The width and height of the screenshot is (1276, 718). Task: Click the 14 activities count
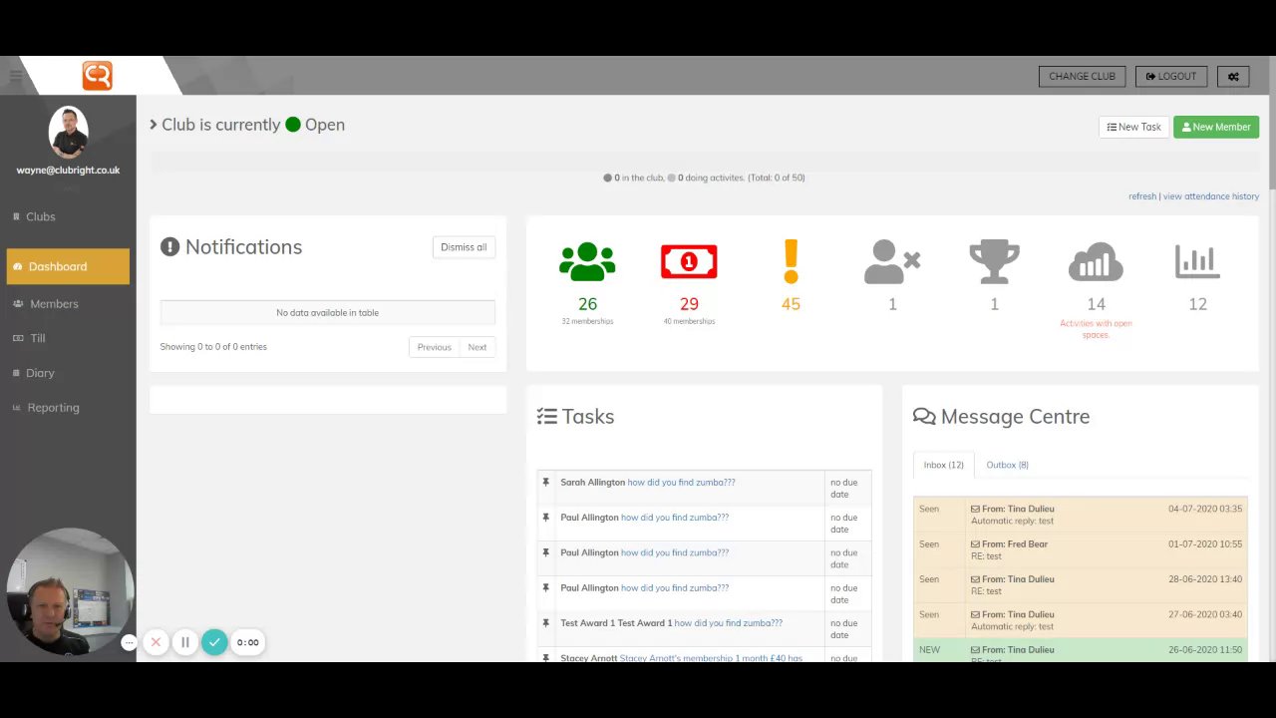pyautogui.click(x=1096, y=304)
